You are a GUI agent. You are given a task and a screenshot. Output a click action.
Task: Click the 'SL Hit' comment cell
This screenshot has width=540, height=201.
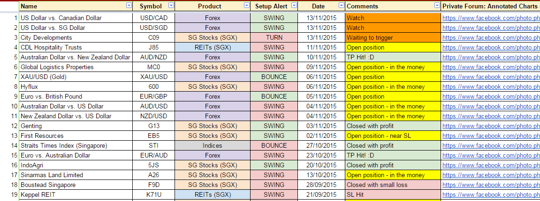click(393, 194)
